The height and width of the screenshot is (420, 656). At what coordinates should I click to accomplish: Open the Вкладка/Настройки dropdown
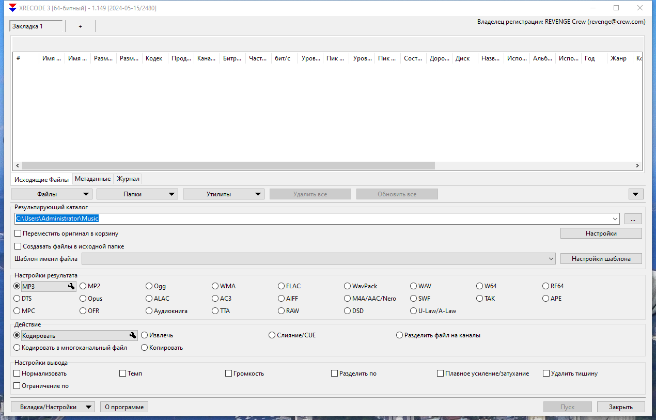[53, 407]
